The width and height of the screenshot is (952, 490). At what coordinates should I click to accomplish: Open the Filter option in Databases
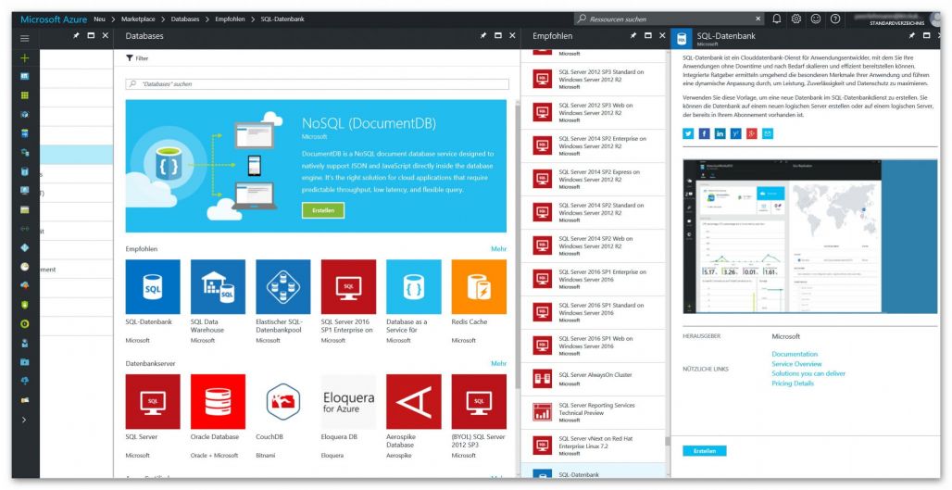137,58
